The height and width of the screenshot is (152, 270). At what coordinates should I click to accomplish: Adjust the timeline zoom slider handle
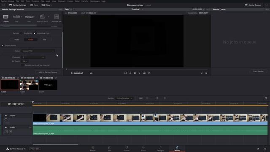pyautogui.click(x=157, y=98)
